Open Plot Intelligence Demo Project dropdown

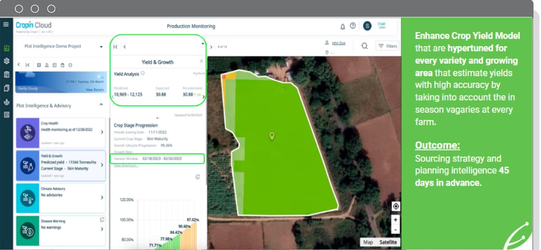(63, 47)
